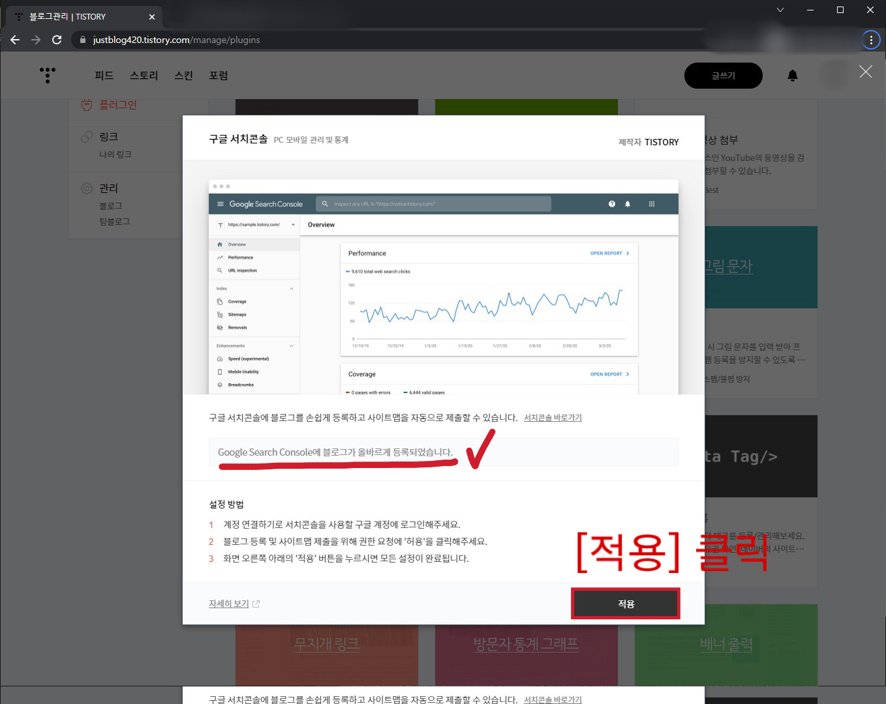Open the tab search dropdown arrow
Image resolution: width=886 pixels, height=704 pixels.
pyautogui.click(x=780, y=10)
